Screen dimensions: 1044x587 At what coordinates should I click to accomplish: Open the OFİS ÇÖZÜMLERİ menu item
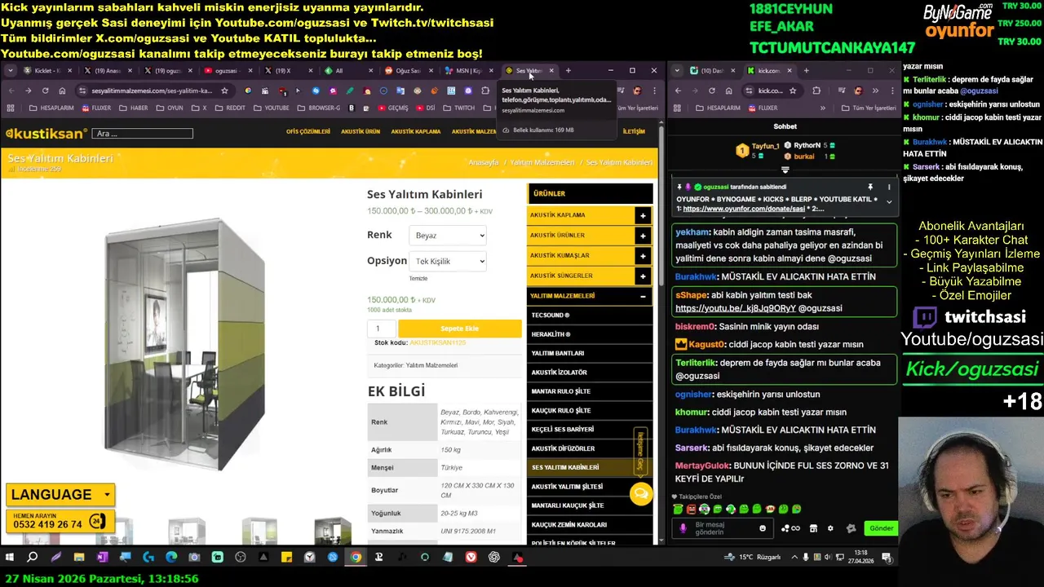coord(308,131)
